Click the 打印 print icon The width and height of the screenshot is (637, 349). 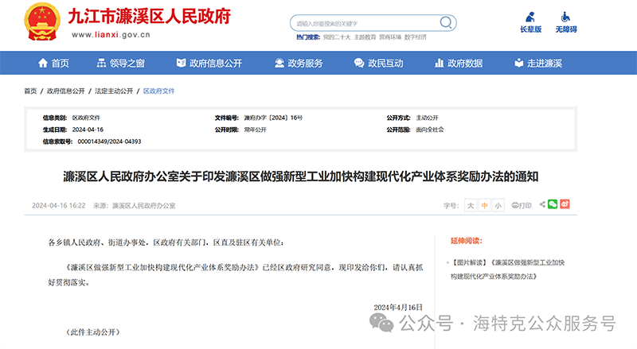tap(521, 205)
